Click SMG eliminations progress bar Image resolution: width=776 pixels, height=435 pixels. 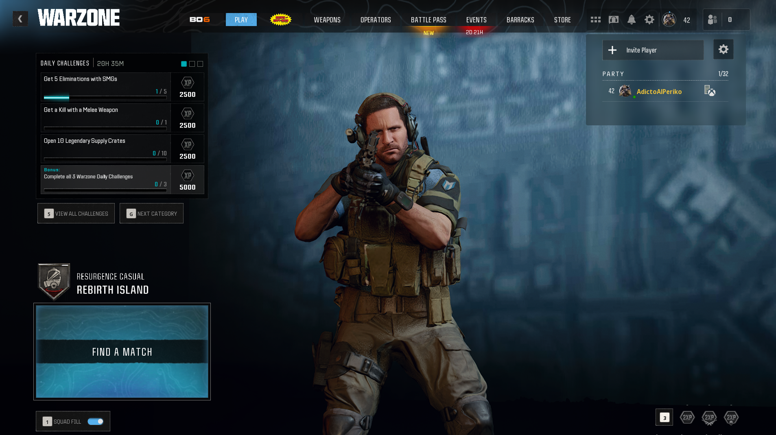pos(105,98)
